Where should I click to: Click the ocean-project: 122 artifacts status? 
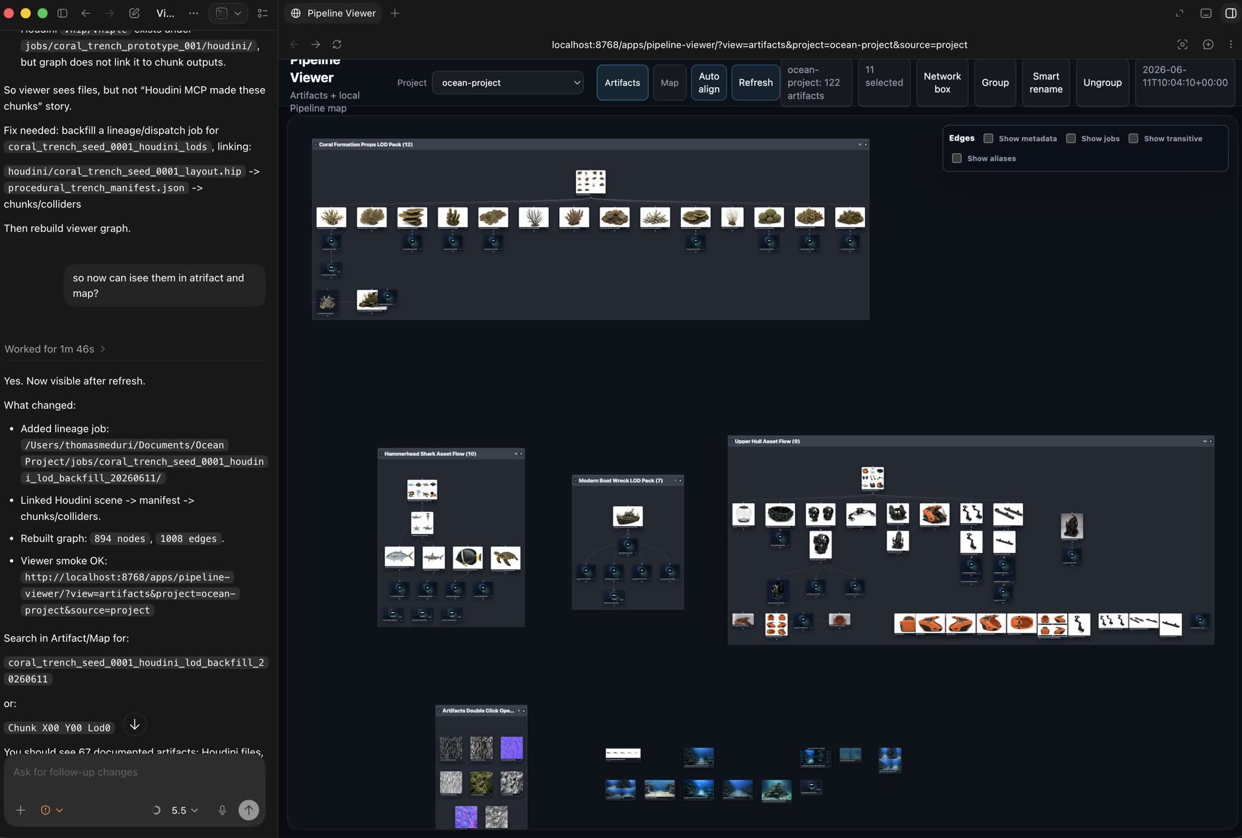point(815,82)
